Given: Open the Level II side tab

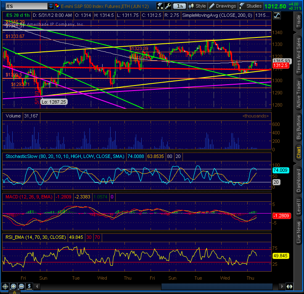Looking at the screenshot, I should pyautogui.click(x=299, y=207).
